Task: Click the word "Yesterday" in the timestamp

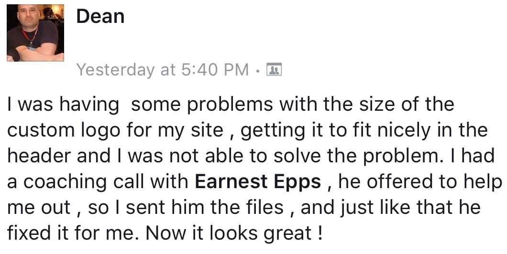Action: 115,70
